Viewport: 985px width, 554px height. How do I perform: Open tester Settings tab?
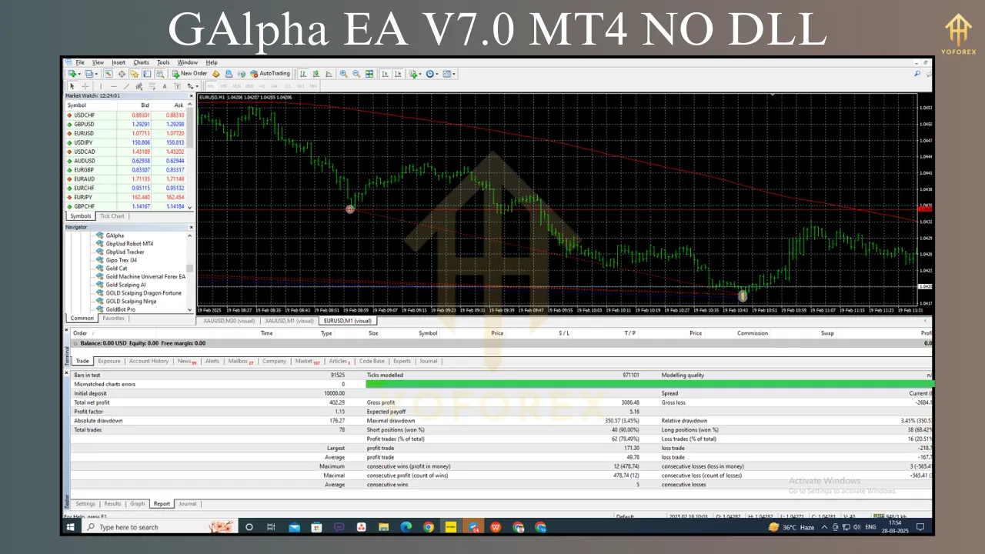coord(85,504)
